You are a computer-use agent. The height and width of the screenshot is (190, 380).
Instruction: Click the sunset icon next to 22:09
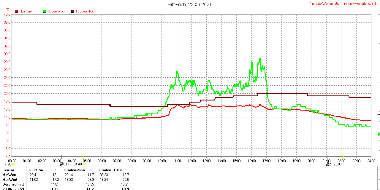tap(343, 164)
